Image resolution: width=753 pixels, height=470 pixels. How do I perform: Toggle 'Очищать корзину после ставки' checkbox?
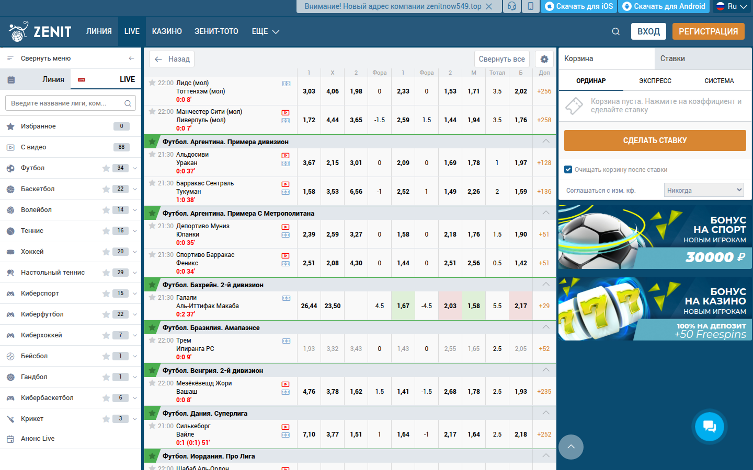(x=568, y=169)
